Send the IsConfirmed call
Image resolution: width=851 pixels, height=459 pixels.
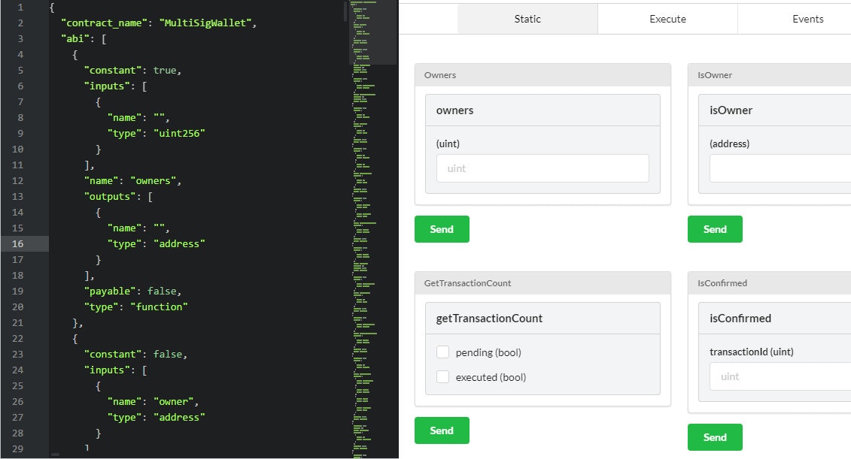coord(715,437)
